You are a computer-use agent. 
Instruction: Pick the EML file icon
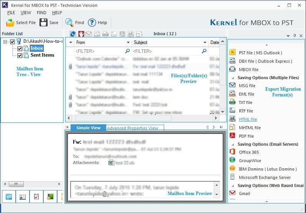point(232,94)
